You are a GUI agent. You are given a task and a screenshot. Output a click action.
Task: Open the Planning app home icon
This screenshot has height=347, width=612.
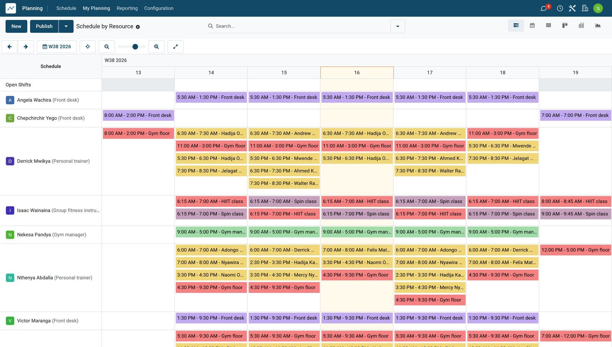coord(11,8)
